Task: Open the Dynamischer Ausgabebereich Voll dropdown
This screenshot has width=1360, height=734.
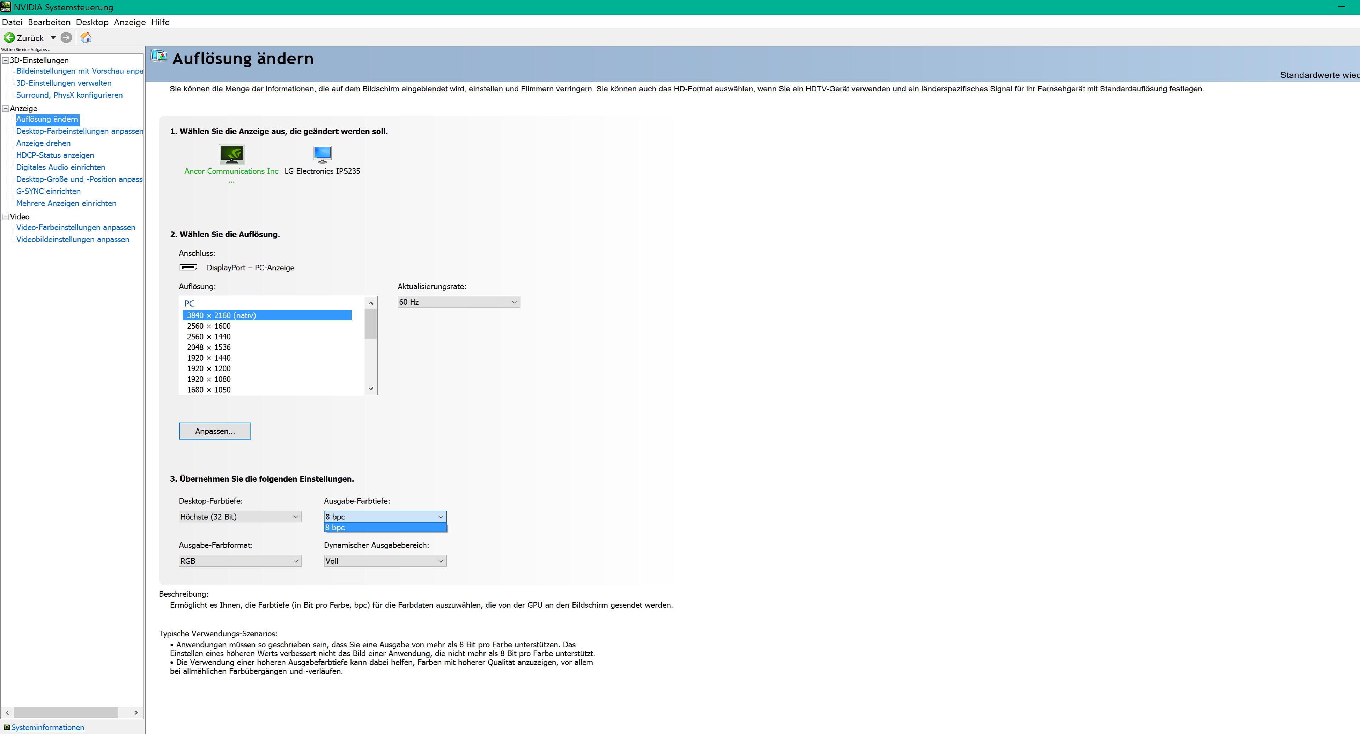Action: click(385, 561)
